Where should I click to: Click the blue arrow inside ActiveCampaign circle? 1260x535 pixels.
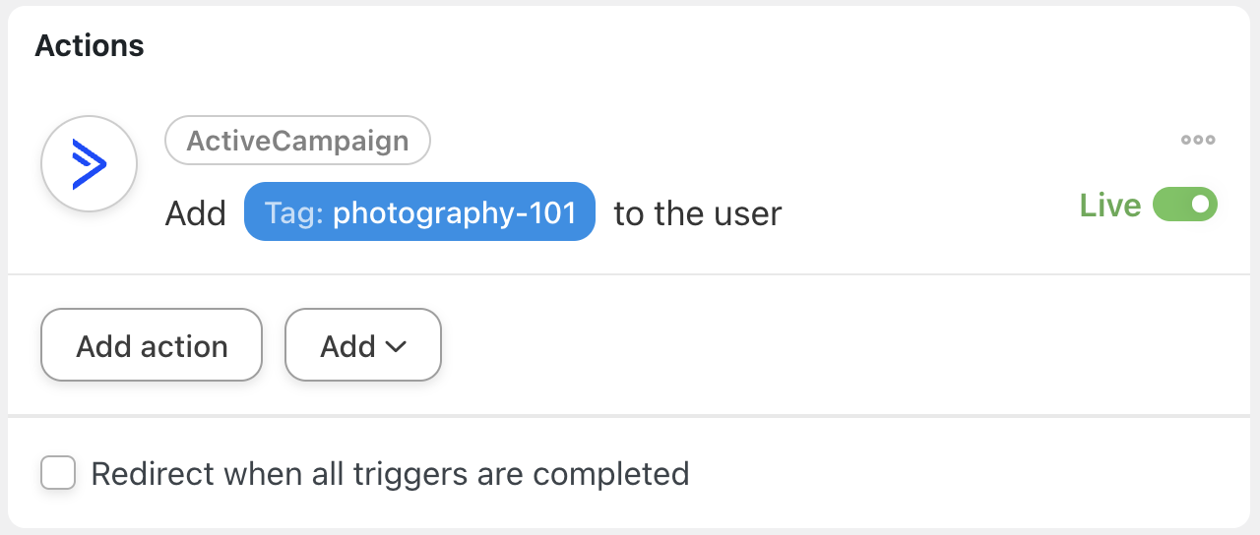click(x=89, y=163)
